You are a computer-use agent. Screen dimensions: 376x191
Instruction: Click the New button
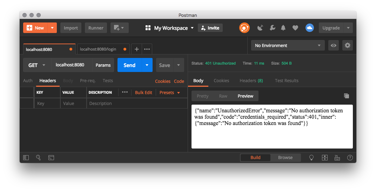pos(35,28)
